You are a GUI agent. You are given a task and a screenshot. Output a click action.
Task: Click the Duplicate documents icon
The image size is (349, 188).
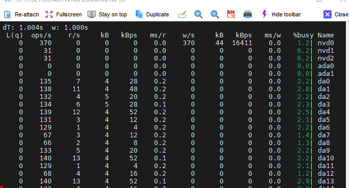(x=139, y=14)
